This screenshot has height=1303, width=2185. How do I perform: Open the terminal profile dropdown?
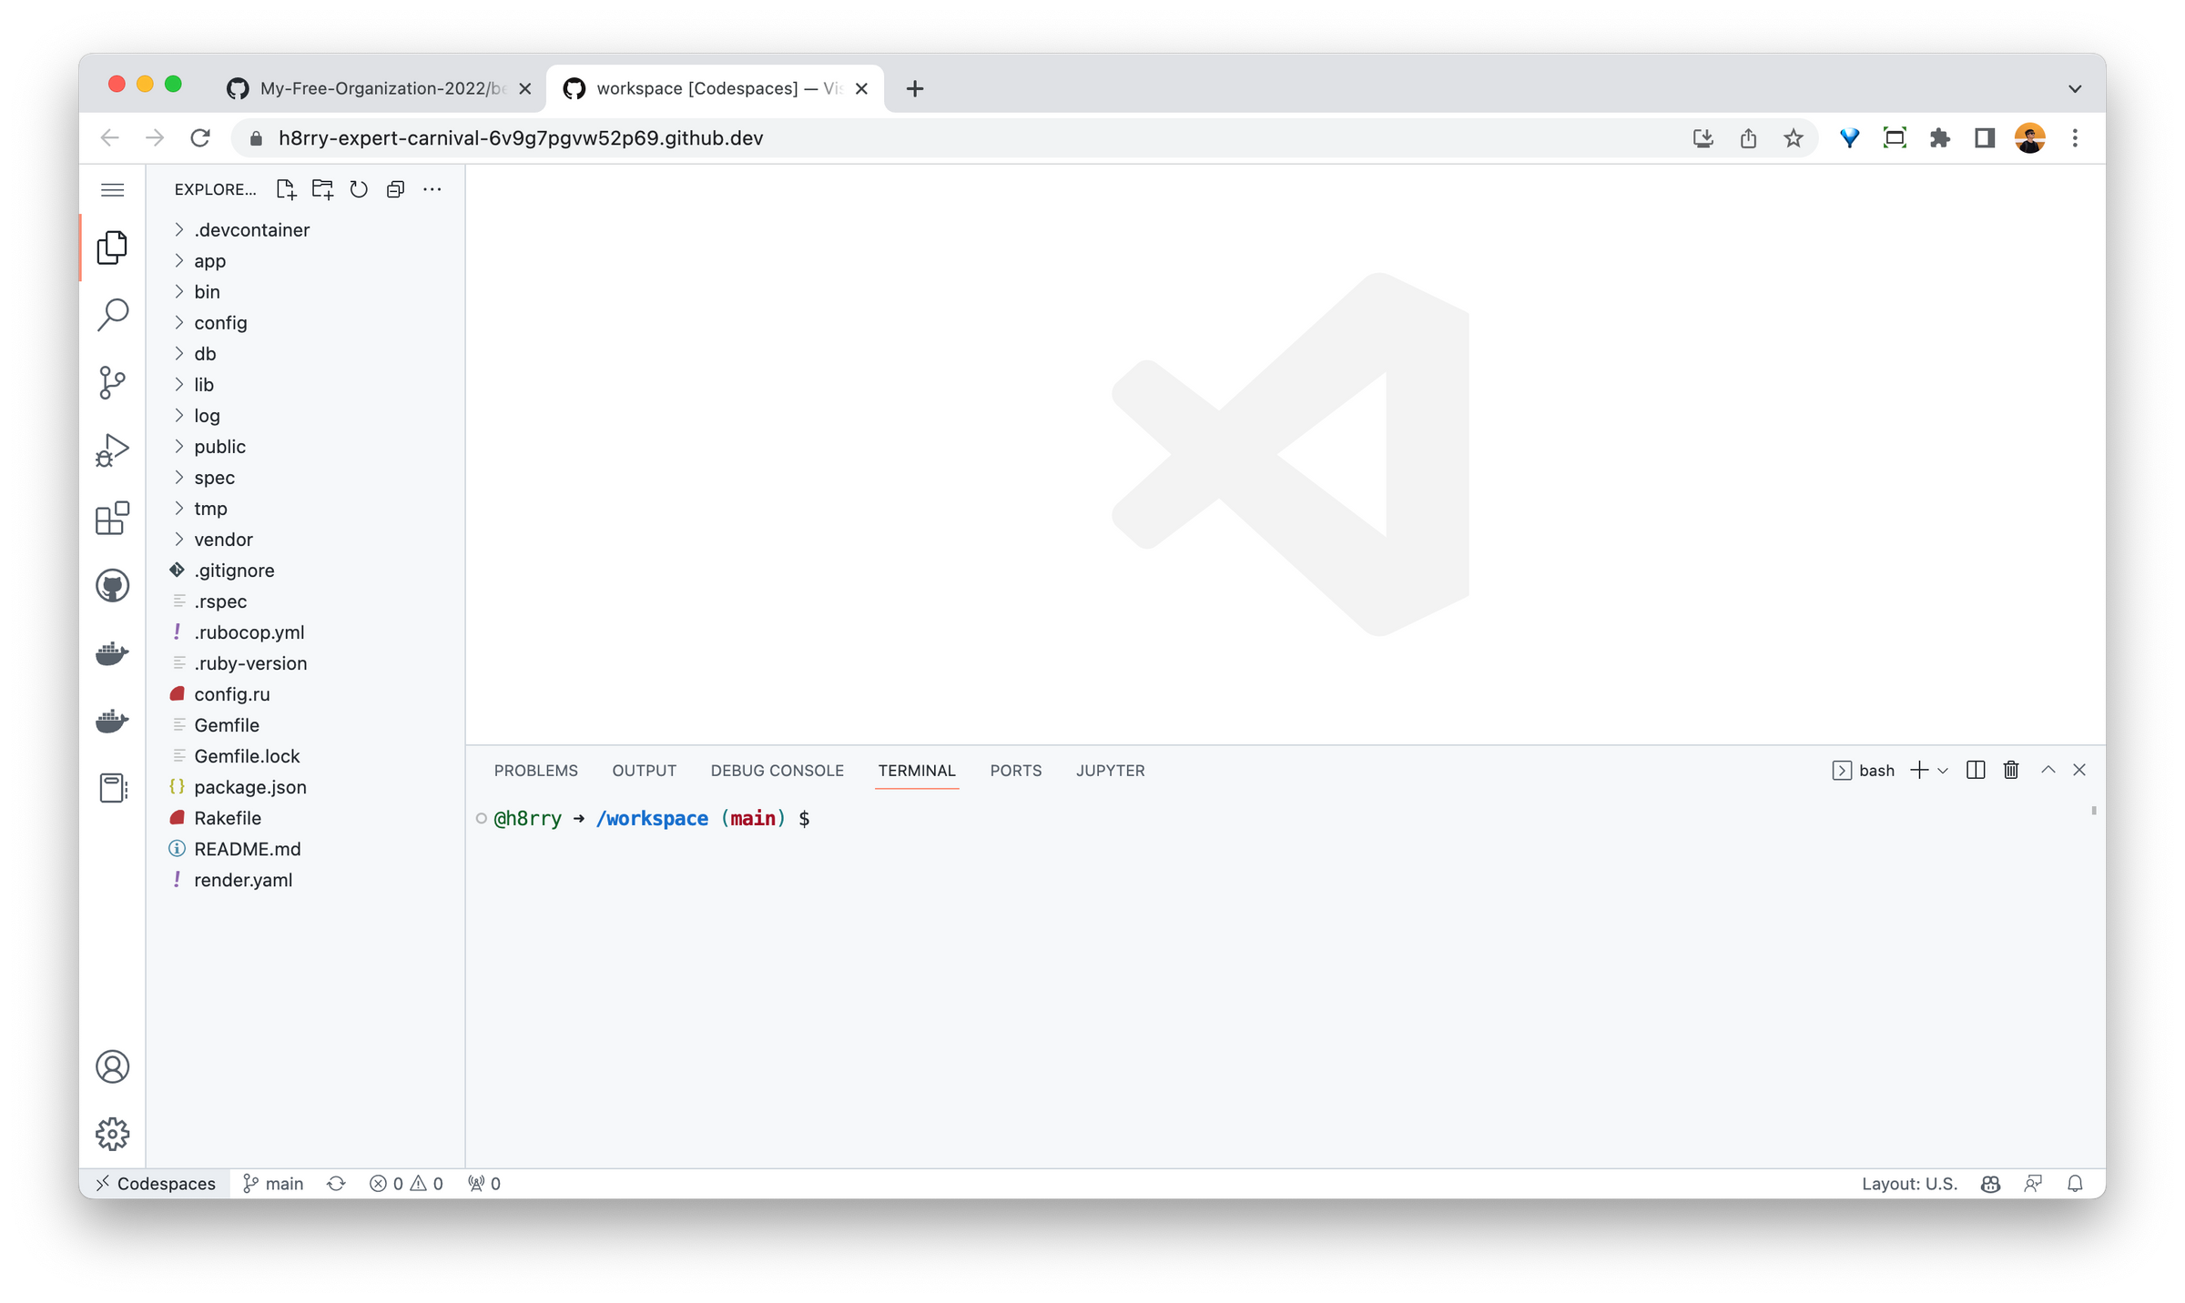pos(1945,770)
